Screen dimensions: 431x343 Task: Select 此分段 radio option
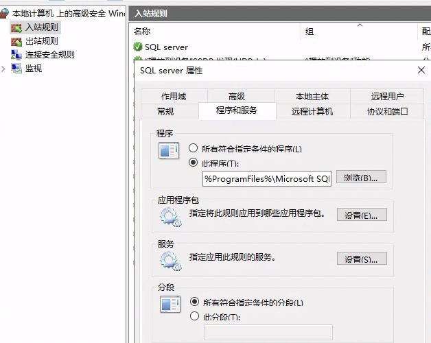point(194,316)
